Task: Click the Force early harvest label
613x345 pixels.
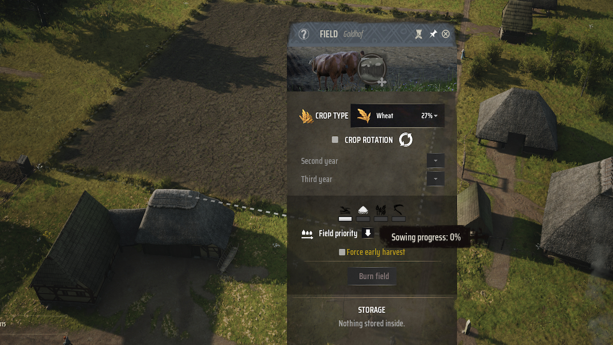Action: 375,252
